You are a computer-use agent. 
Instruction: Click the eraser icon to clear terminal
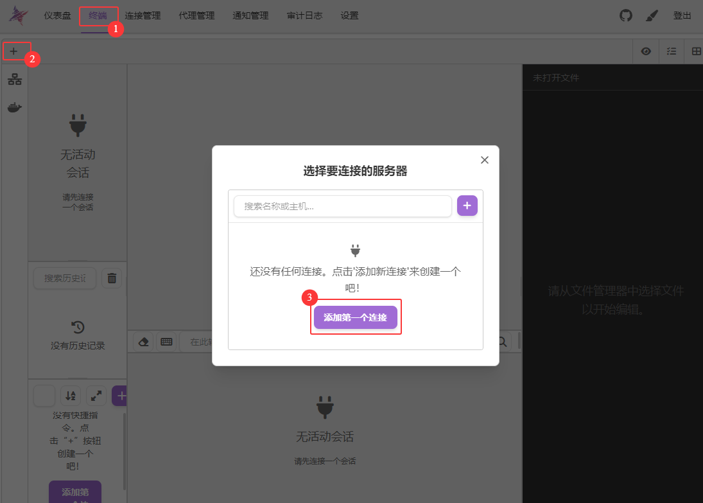(x=144, y=342)
